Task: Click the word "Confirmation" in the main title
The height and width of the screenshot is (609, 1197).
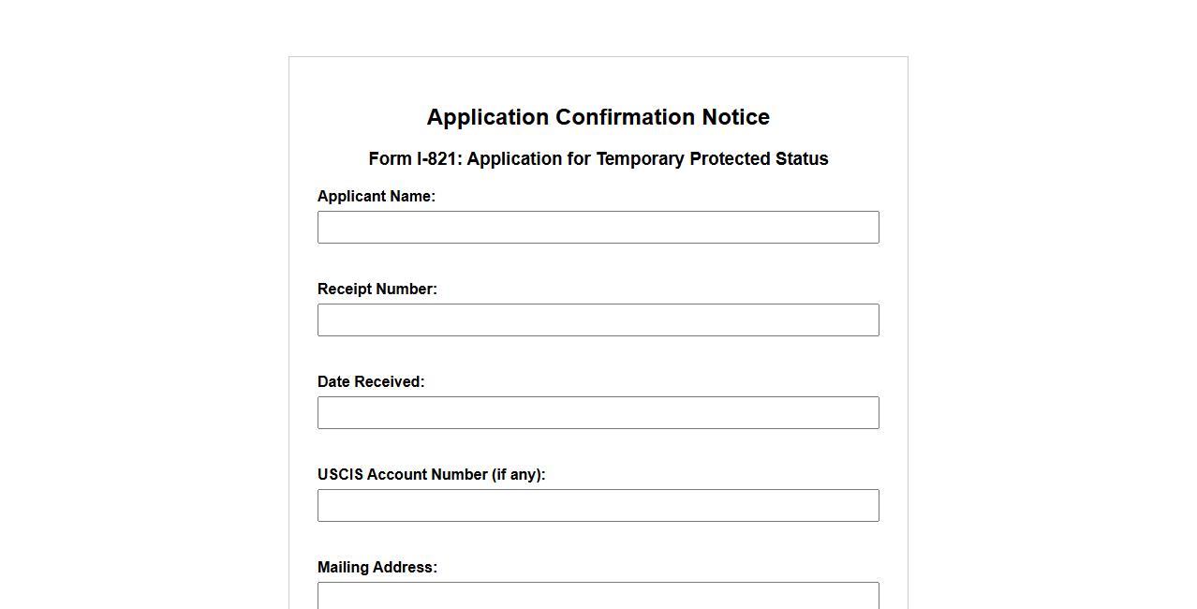Action: tap(626, 118)
